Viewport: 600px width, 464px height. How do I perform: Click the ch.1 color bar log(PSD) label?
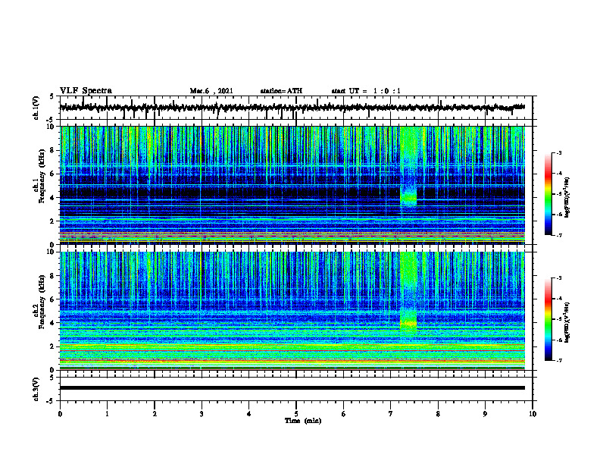click(x=567, y=197)
